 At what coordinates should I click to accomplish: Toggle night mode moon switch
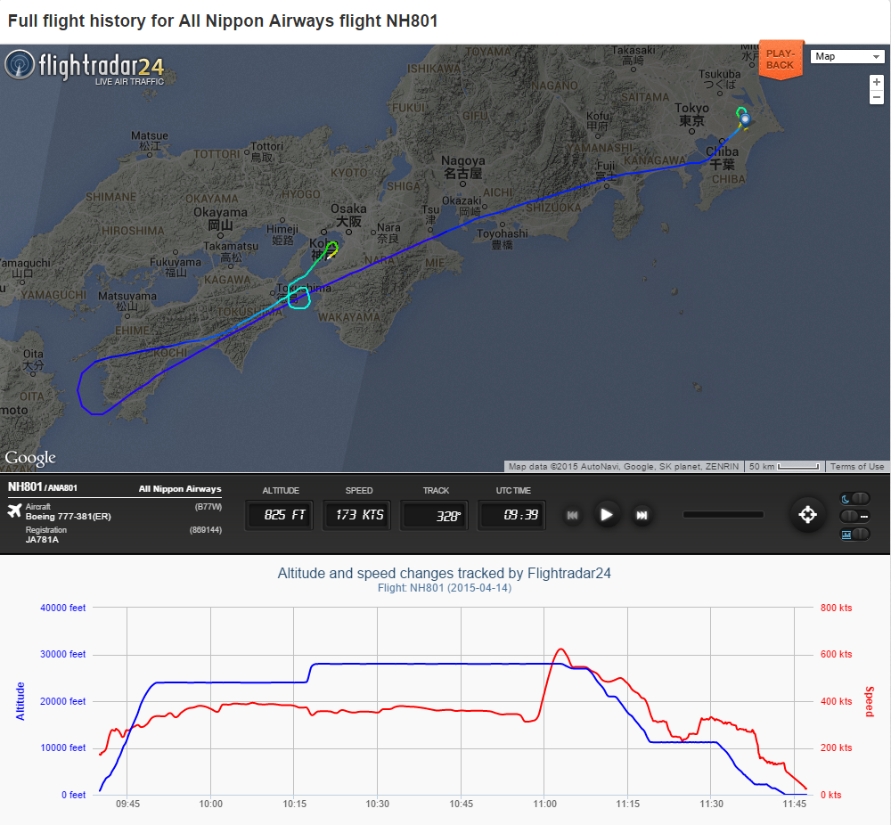(855, 498)
